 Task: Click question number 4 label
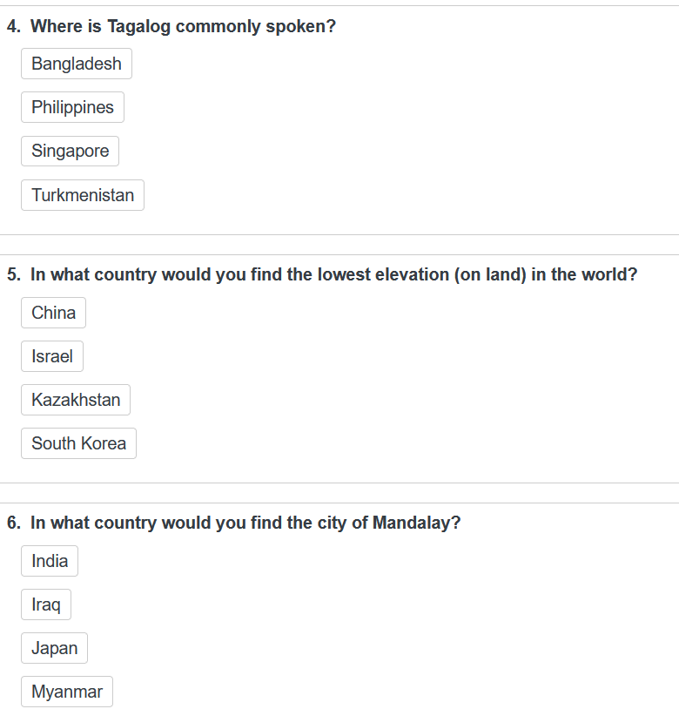click(x=14, y=27)
